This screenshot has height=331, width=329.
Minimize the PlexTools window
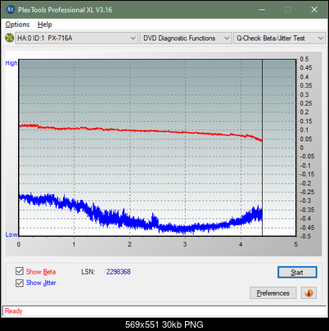click(x=262, y=10)
